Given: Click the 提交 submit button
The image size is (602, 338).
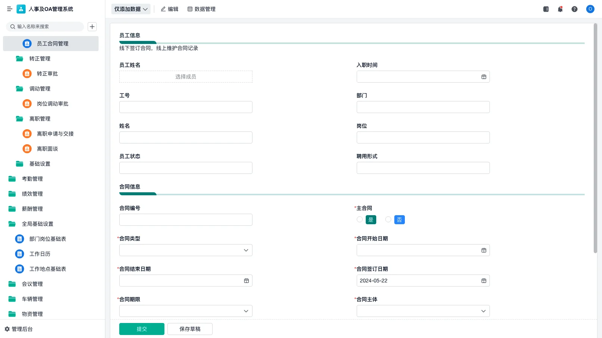Looking at the screenshot, I should coord(141,329).
